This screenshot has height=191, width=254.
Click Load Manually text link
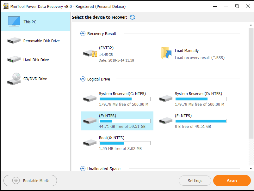187,51
